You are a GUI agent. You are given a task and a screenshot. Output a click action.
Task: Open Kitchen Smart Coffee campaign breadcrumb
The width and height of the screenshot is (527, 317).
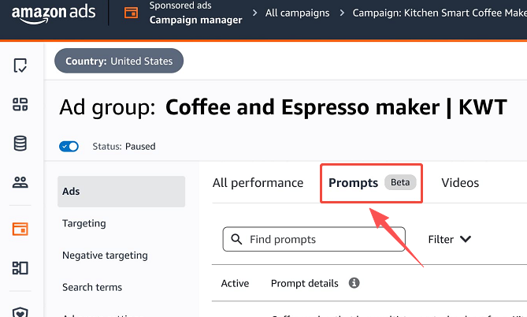(438, 13)
